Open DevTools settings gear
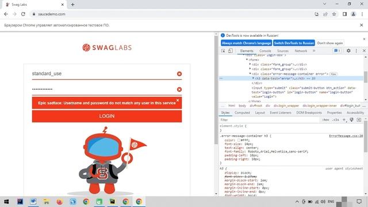368x207 pixels. point(348,51)
